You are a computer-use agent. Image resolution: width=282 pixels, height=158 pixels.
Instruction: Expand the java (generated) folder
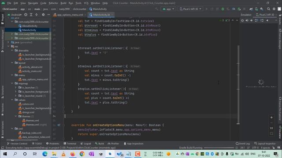tap(8, 42)
